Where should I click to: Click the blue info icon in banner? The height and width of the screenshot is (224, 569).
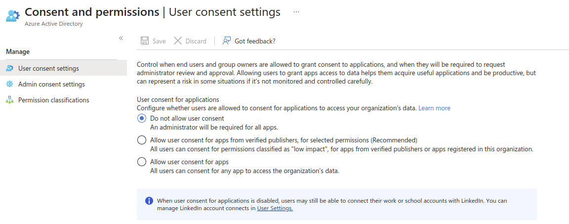click(x=149, y=201)
